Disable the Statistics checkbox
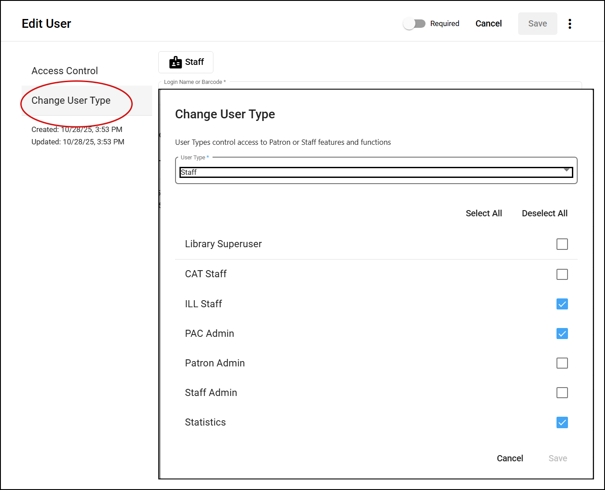The height and width of the screenshot is (490, 605). [x=562, y=422]
